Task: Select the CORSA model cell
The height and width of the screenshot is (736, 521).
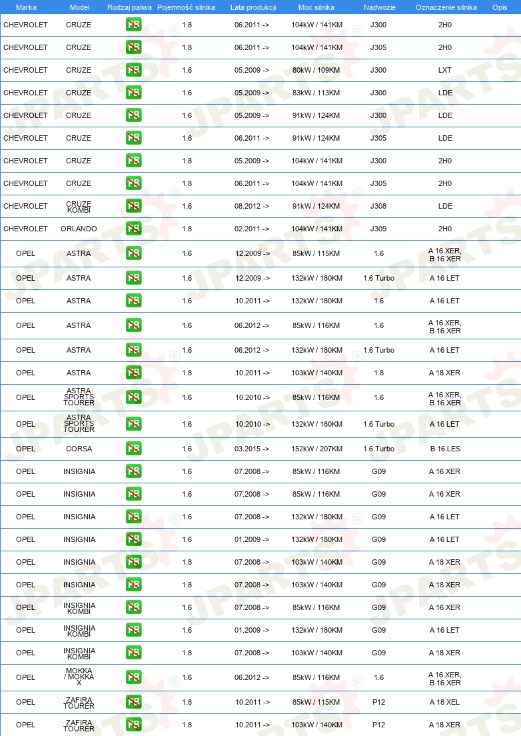Action: [x=79, y=449]
